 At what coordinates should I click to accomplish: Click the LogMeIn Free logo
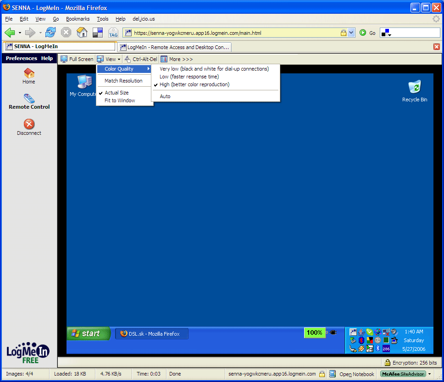28,353
